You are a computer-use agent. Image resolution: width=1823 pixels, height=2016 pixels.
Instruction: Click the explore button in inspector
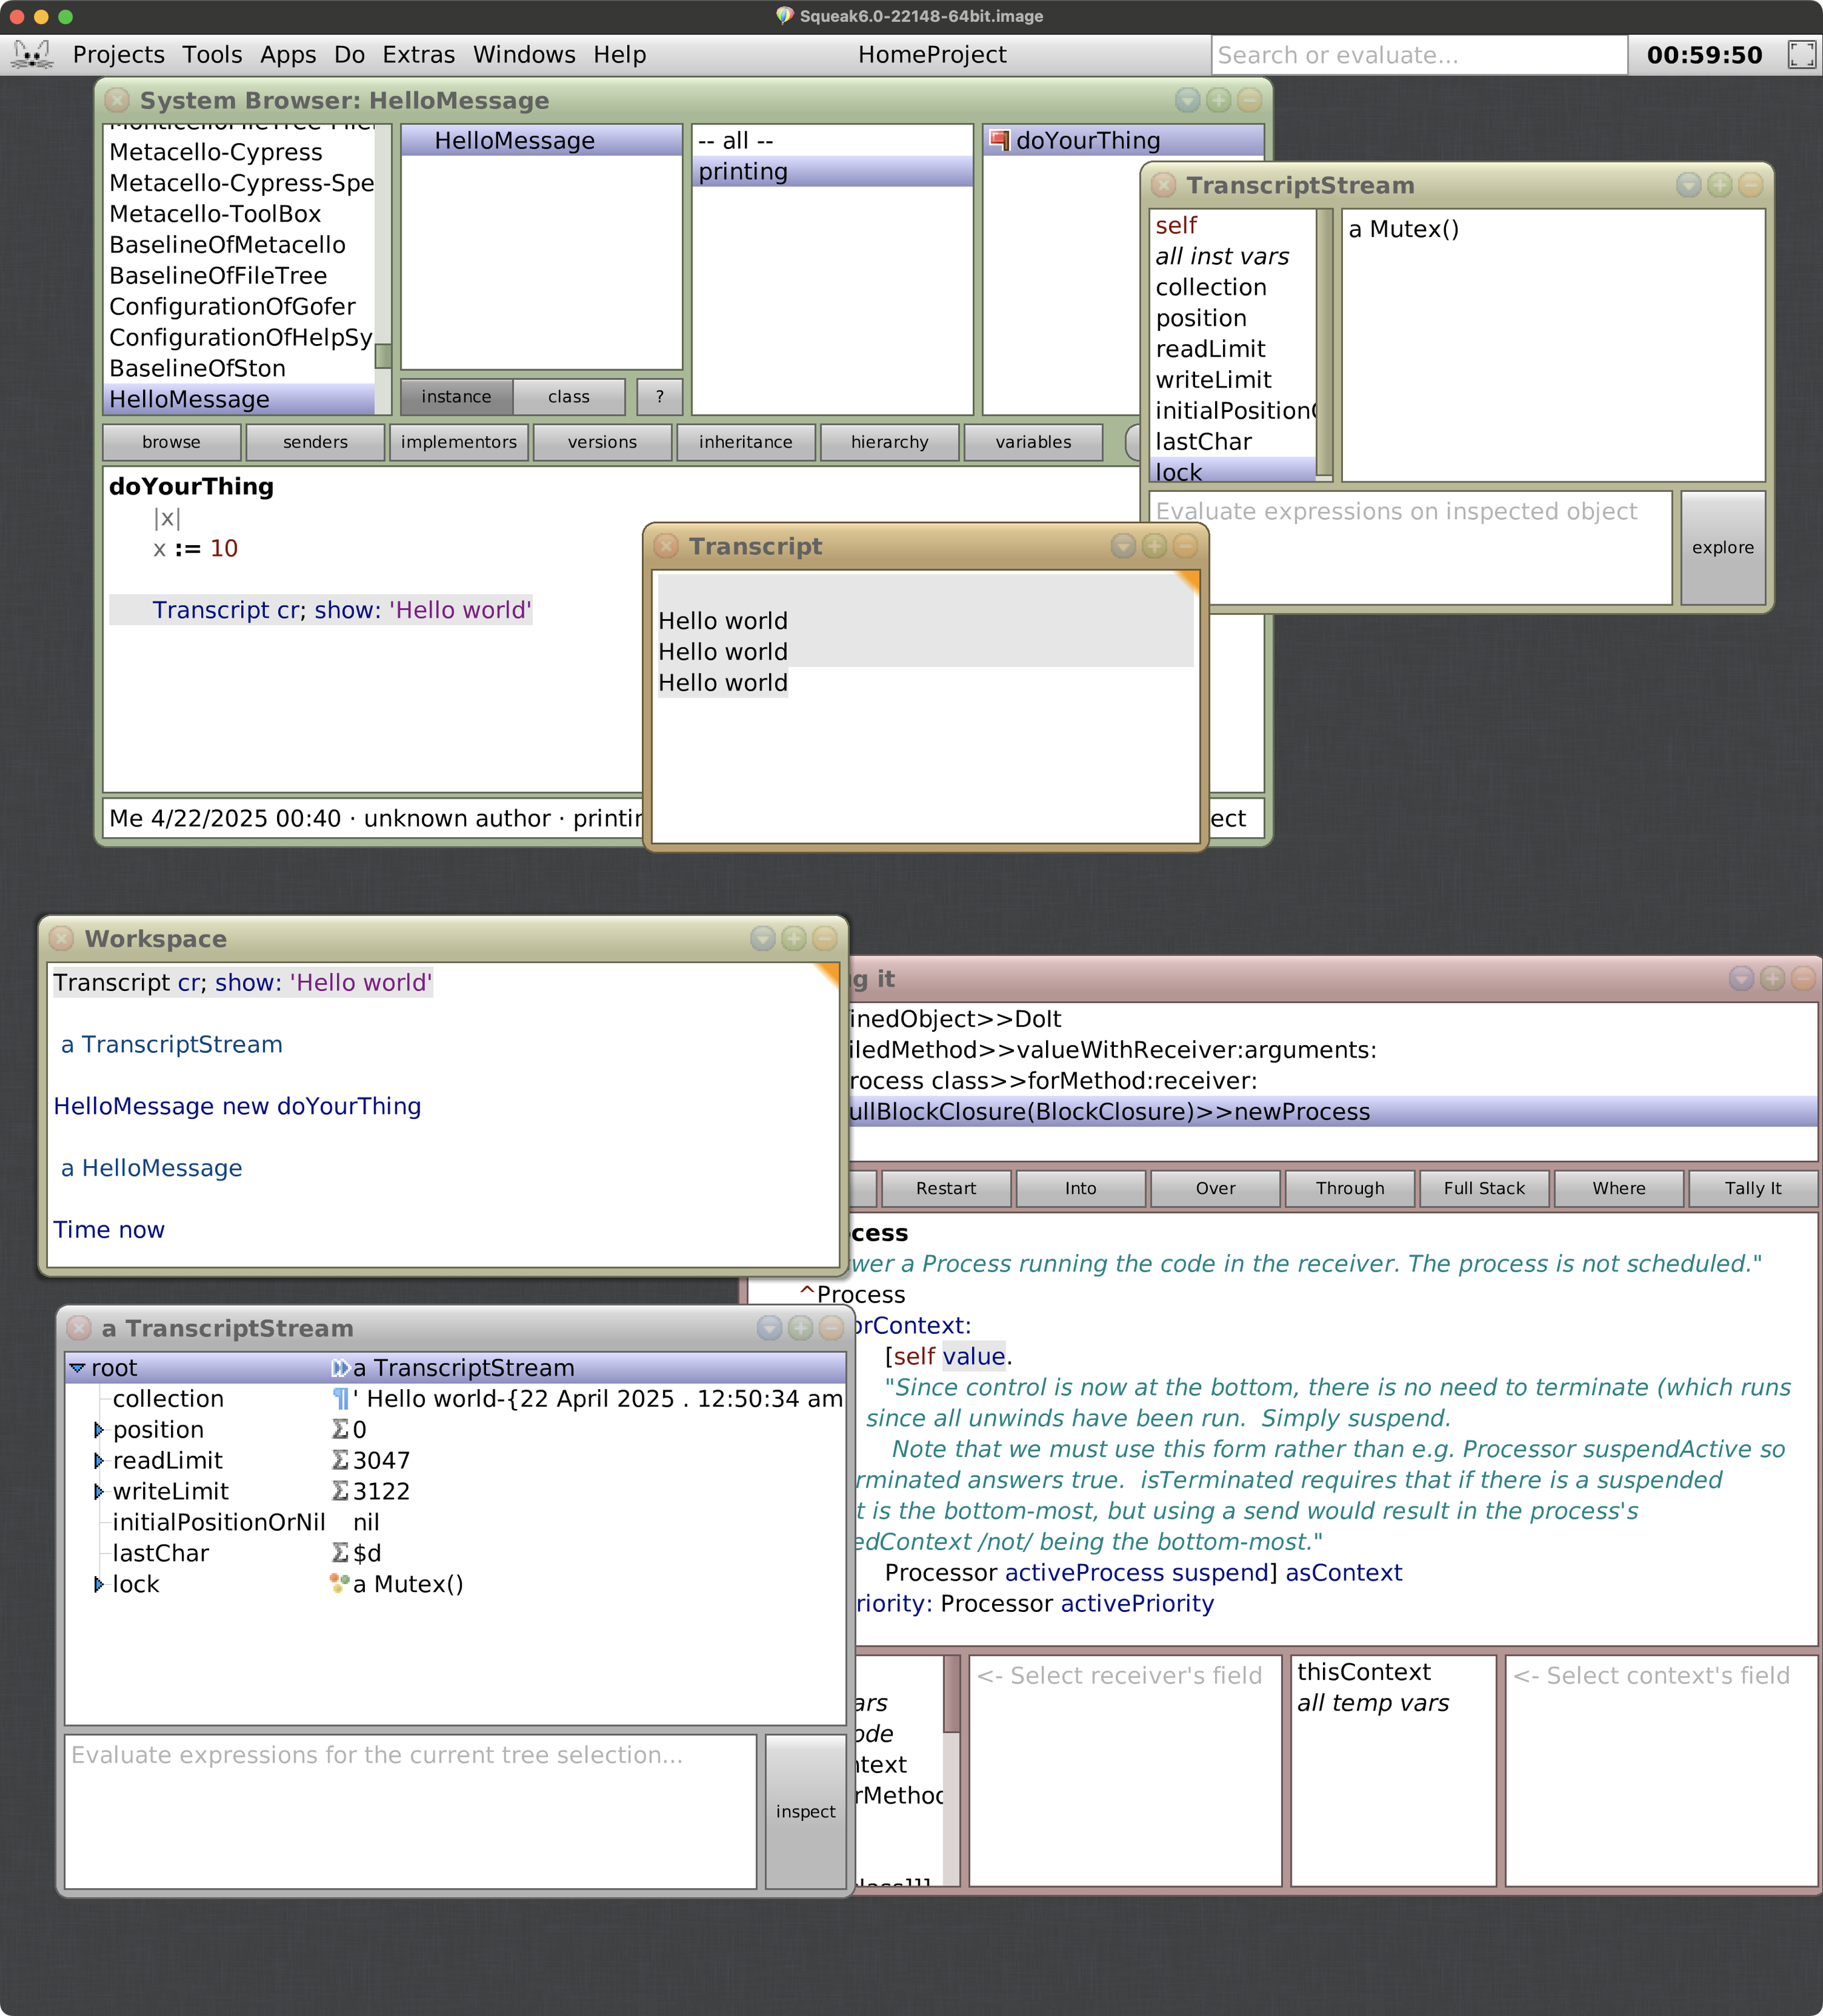1722,547
